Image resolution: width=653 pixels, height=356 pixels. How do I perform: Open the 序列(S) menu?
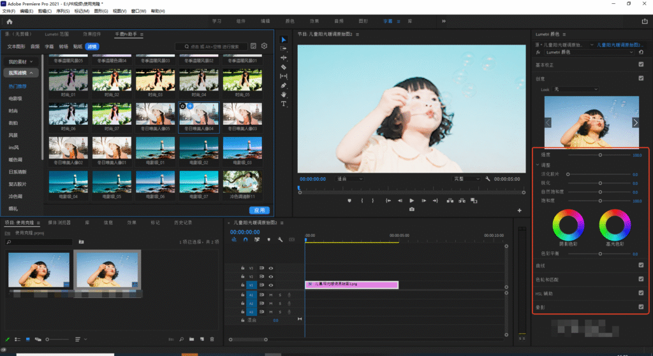click(x=63, y=11)
